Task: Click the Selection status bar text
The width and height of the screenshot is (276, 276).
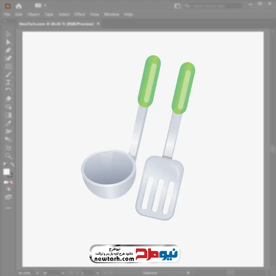Action: coord(150,273)
